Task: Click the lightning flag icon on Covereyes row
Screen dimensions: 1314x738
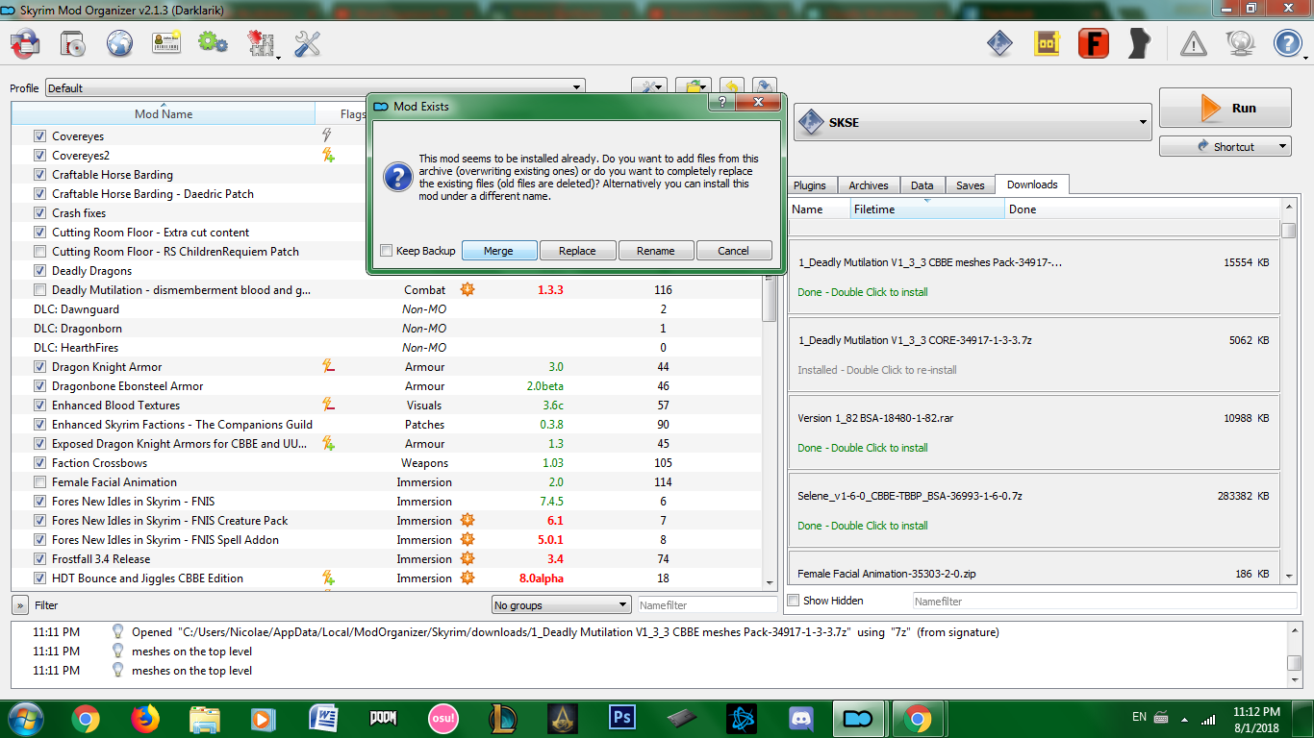Action: coord(327,135)
